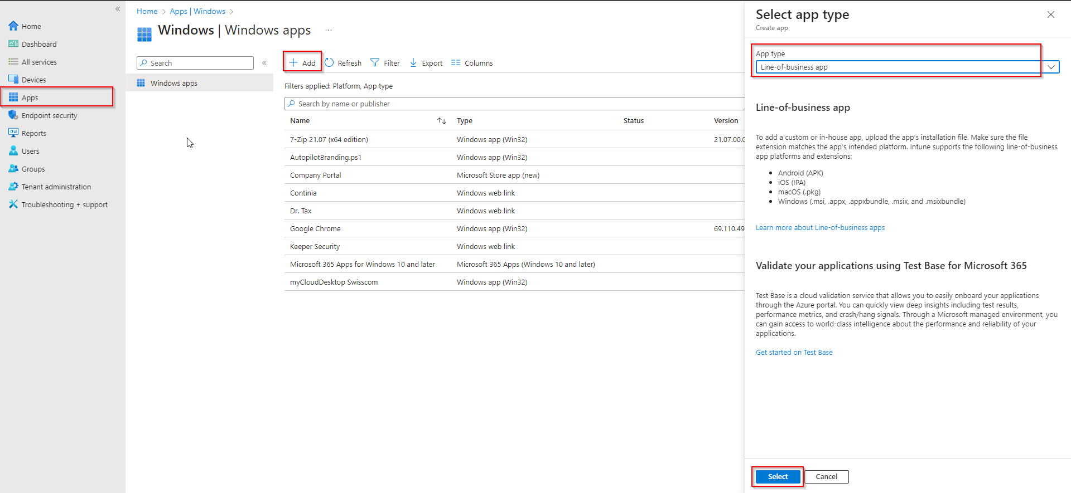Click the All services list icon
Viewport: 1071px width, 493px height.
tap(13, 62)
